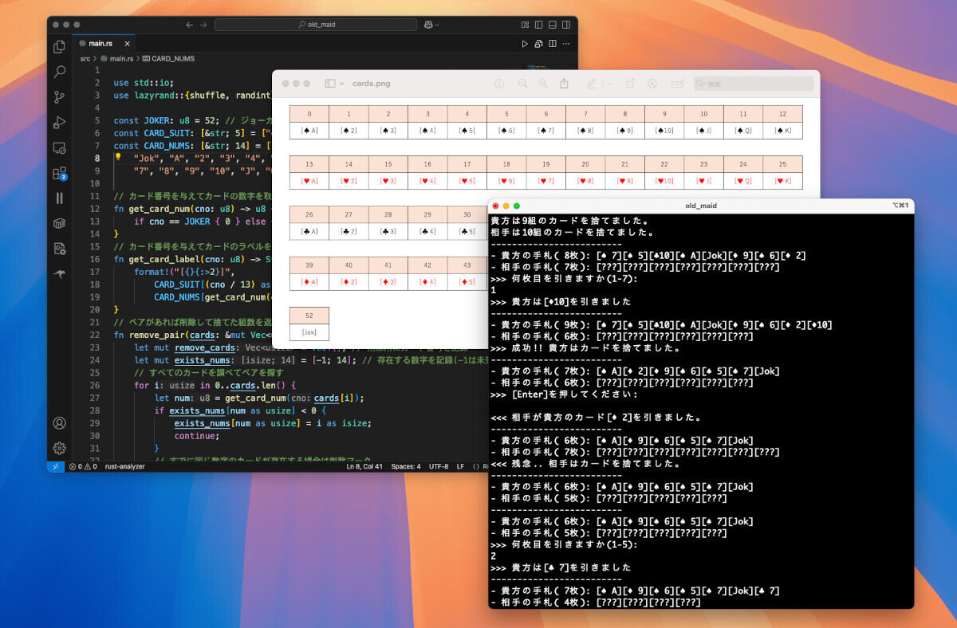Click card cell 0 in cards.png
Screen dimensions: 957x628
coord(309,114)
